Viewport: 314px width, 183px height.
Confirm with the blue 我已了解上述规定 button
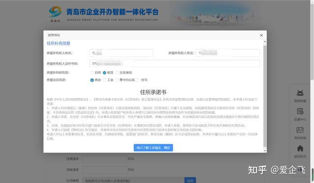tap(153, 148)
